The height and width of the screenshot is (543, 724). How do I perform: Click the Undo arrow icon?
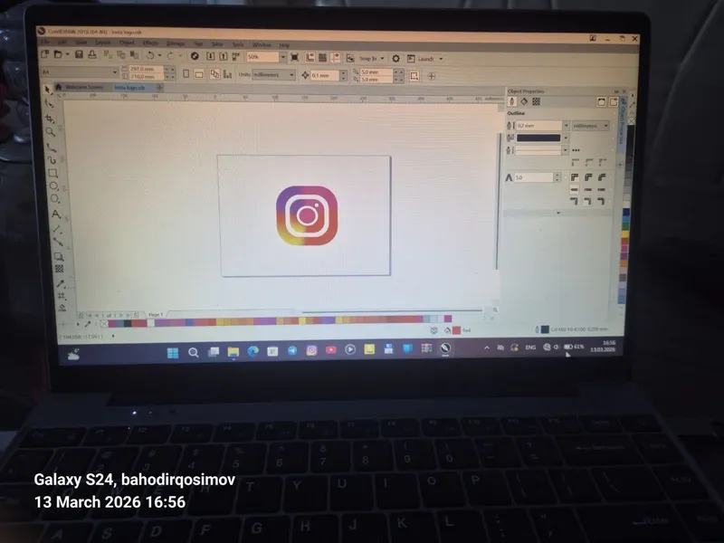[x=150, y=55]
